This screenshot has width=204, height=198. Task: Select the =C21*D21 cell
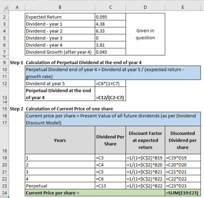(x=183, y=172)
